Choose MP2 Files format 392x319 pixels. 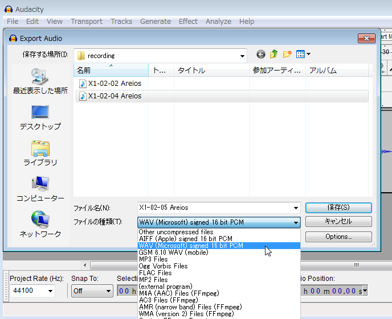pos(219,280)
